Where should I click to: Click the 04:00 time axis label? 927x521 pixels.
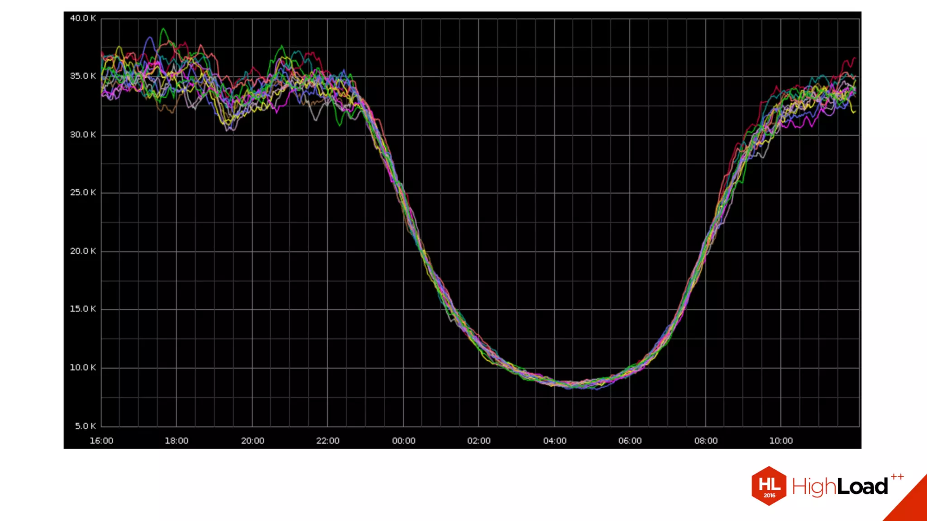pyautogui.click(x=555, y=441)
